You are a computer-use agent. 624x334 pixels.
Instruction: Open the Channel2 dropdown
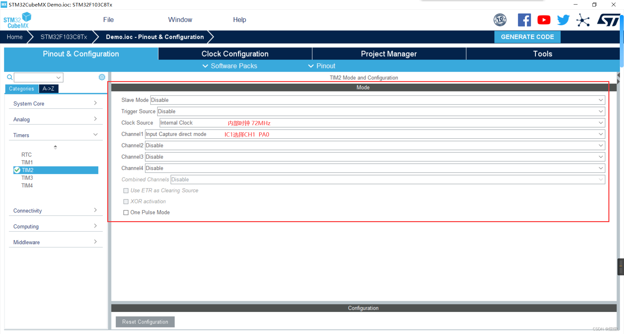point(375,145)
